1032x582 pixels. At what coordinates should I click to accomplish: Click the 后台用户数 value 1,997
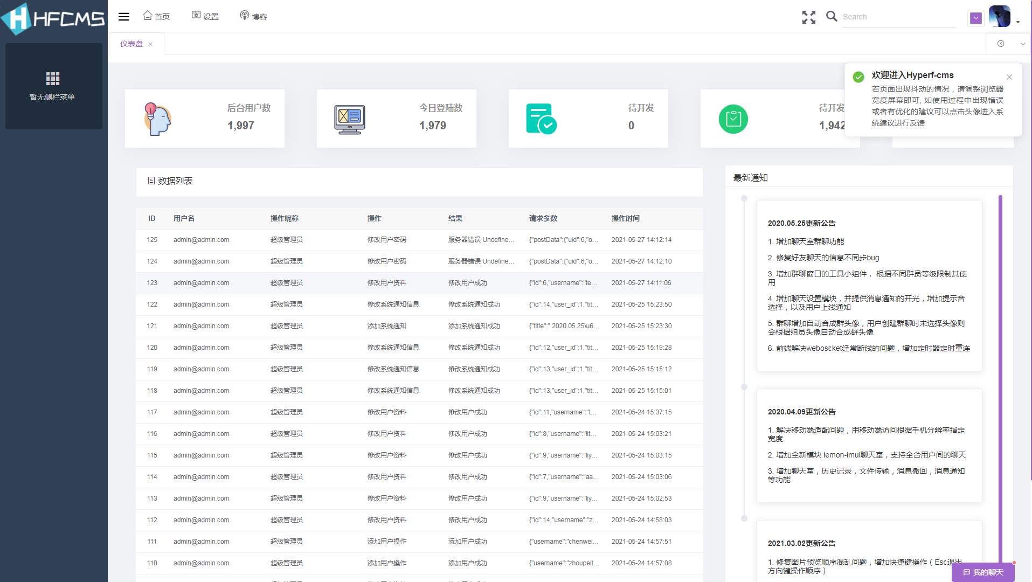tap(241, 126)
